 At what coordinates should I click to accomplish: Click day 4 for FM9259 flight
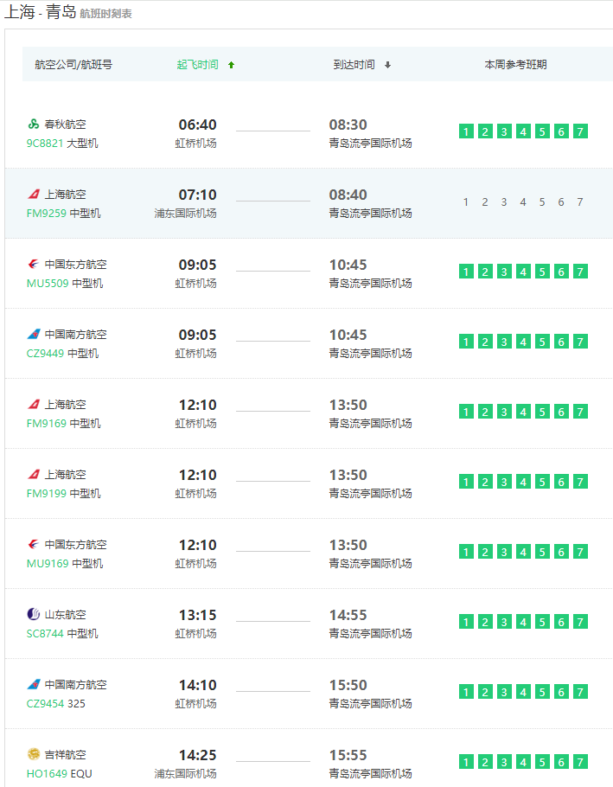tap(523, 202)
